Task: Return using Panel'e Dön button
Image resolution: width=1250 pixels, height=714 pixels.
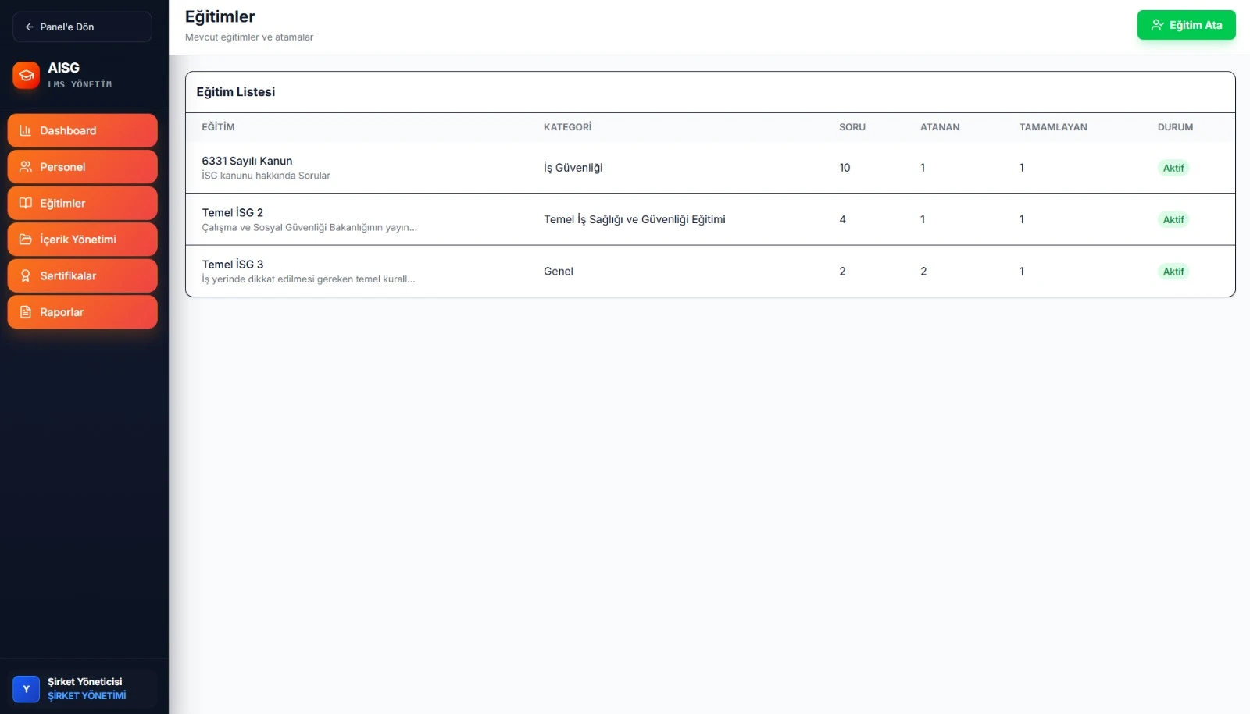Action: (x=82, y=27)
